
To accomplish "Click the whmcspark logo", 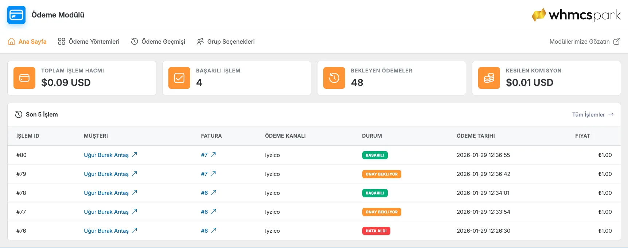I will 576,15.
